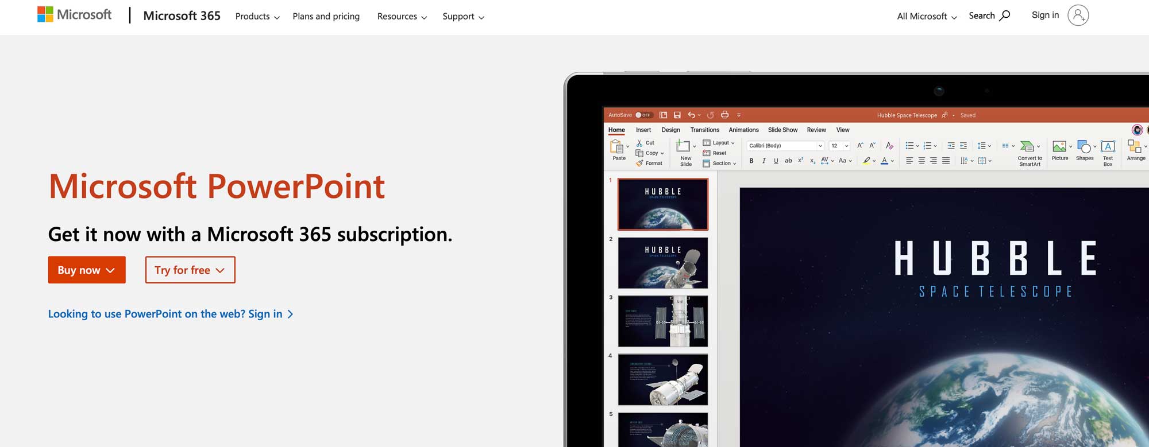Open the PowerPoint on the web sign-in link
The height and width of the screenshot is (447, 1149).
[170, 314]
